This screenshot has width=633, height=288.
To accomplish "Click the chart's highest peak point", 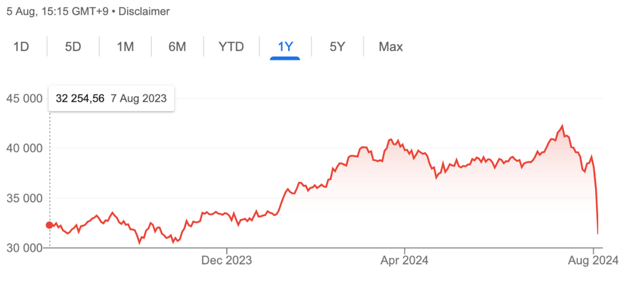I will click(x=562, y=126).
